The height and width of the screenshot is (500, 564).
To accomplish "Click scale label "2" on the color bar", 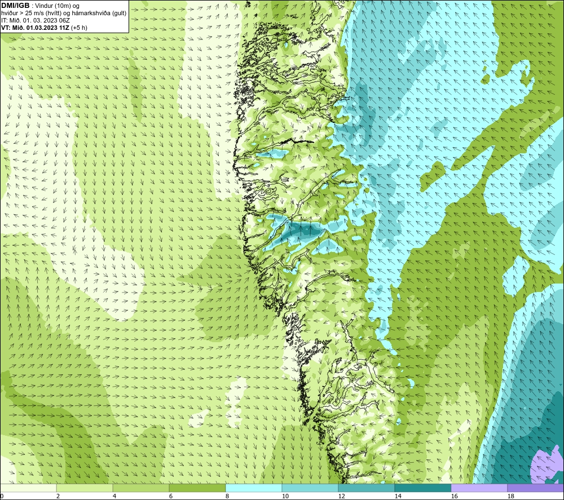I will (x=58, y=496).
